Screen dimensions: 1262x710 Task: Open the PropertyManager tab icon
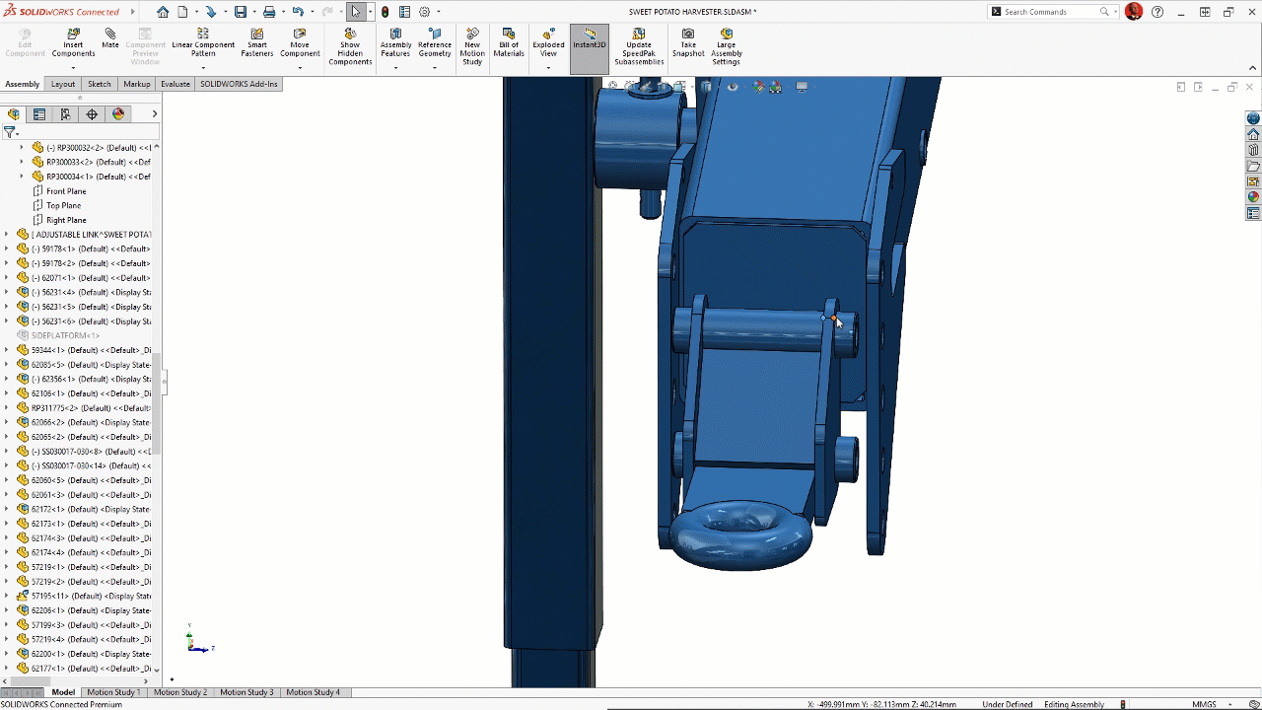point(39,114)
